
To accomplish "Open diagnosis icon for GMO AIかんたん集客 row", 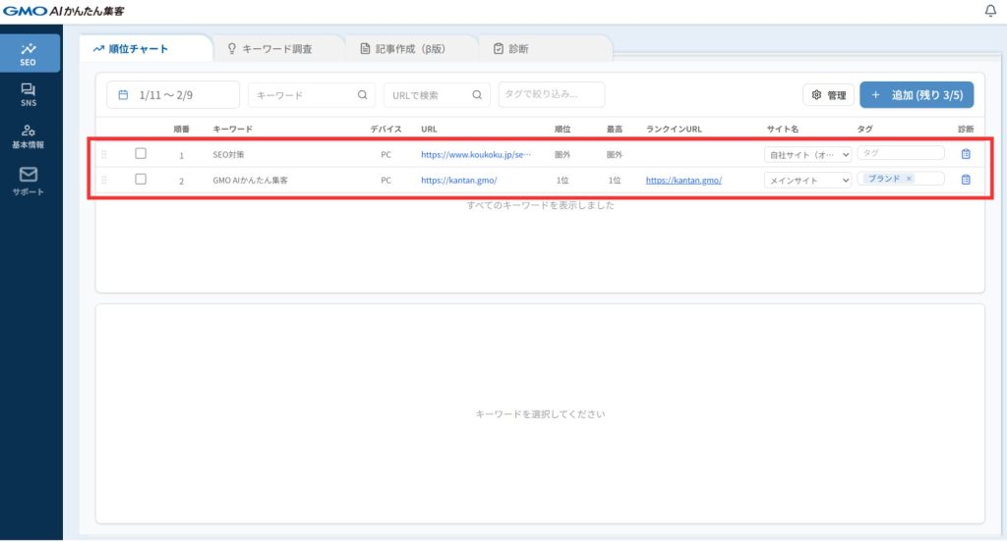I will [x=966, y=180].
